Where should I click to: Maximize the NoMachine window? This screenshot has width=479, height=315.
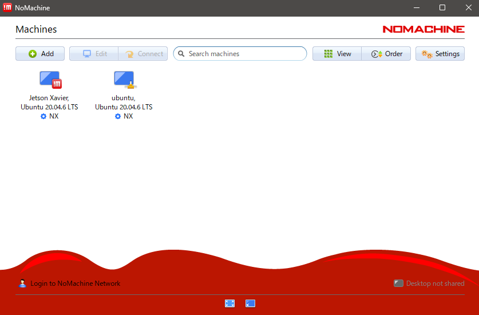pos(442,8)
